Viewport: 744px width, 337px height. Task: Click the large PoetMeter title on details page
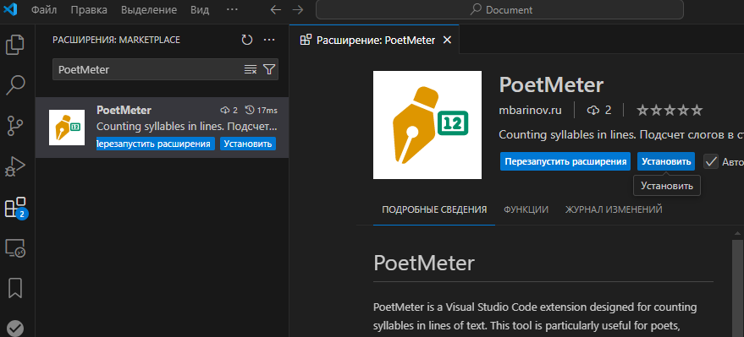point(551,85)
